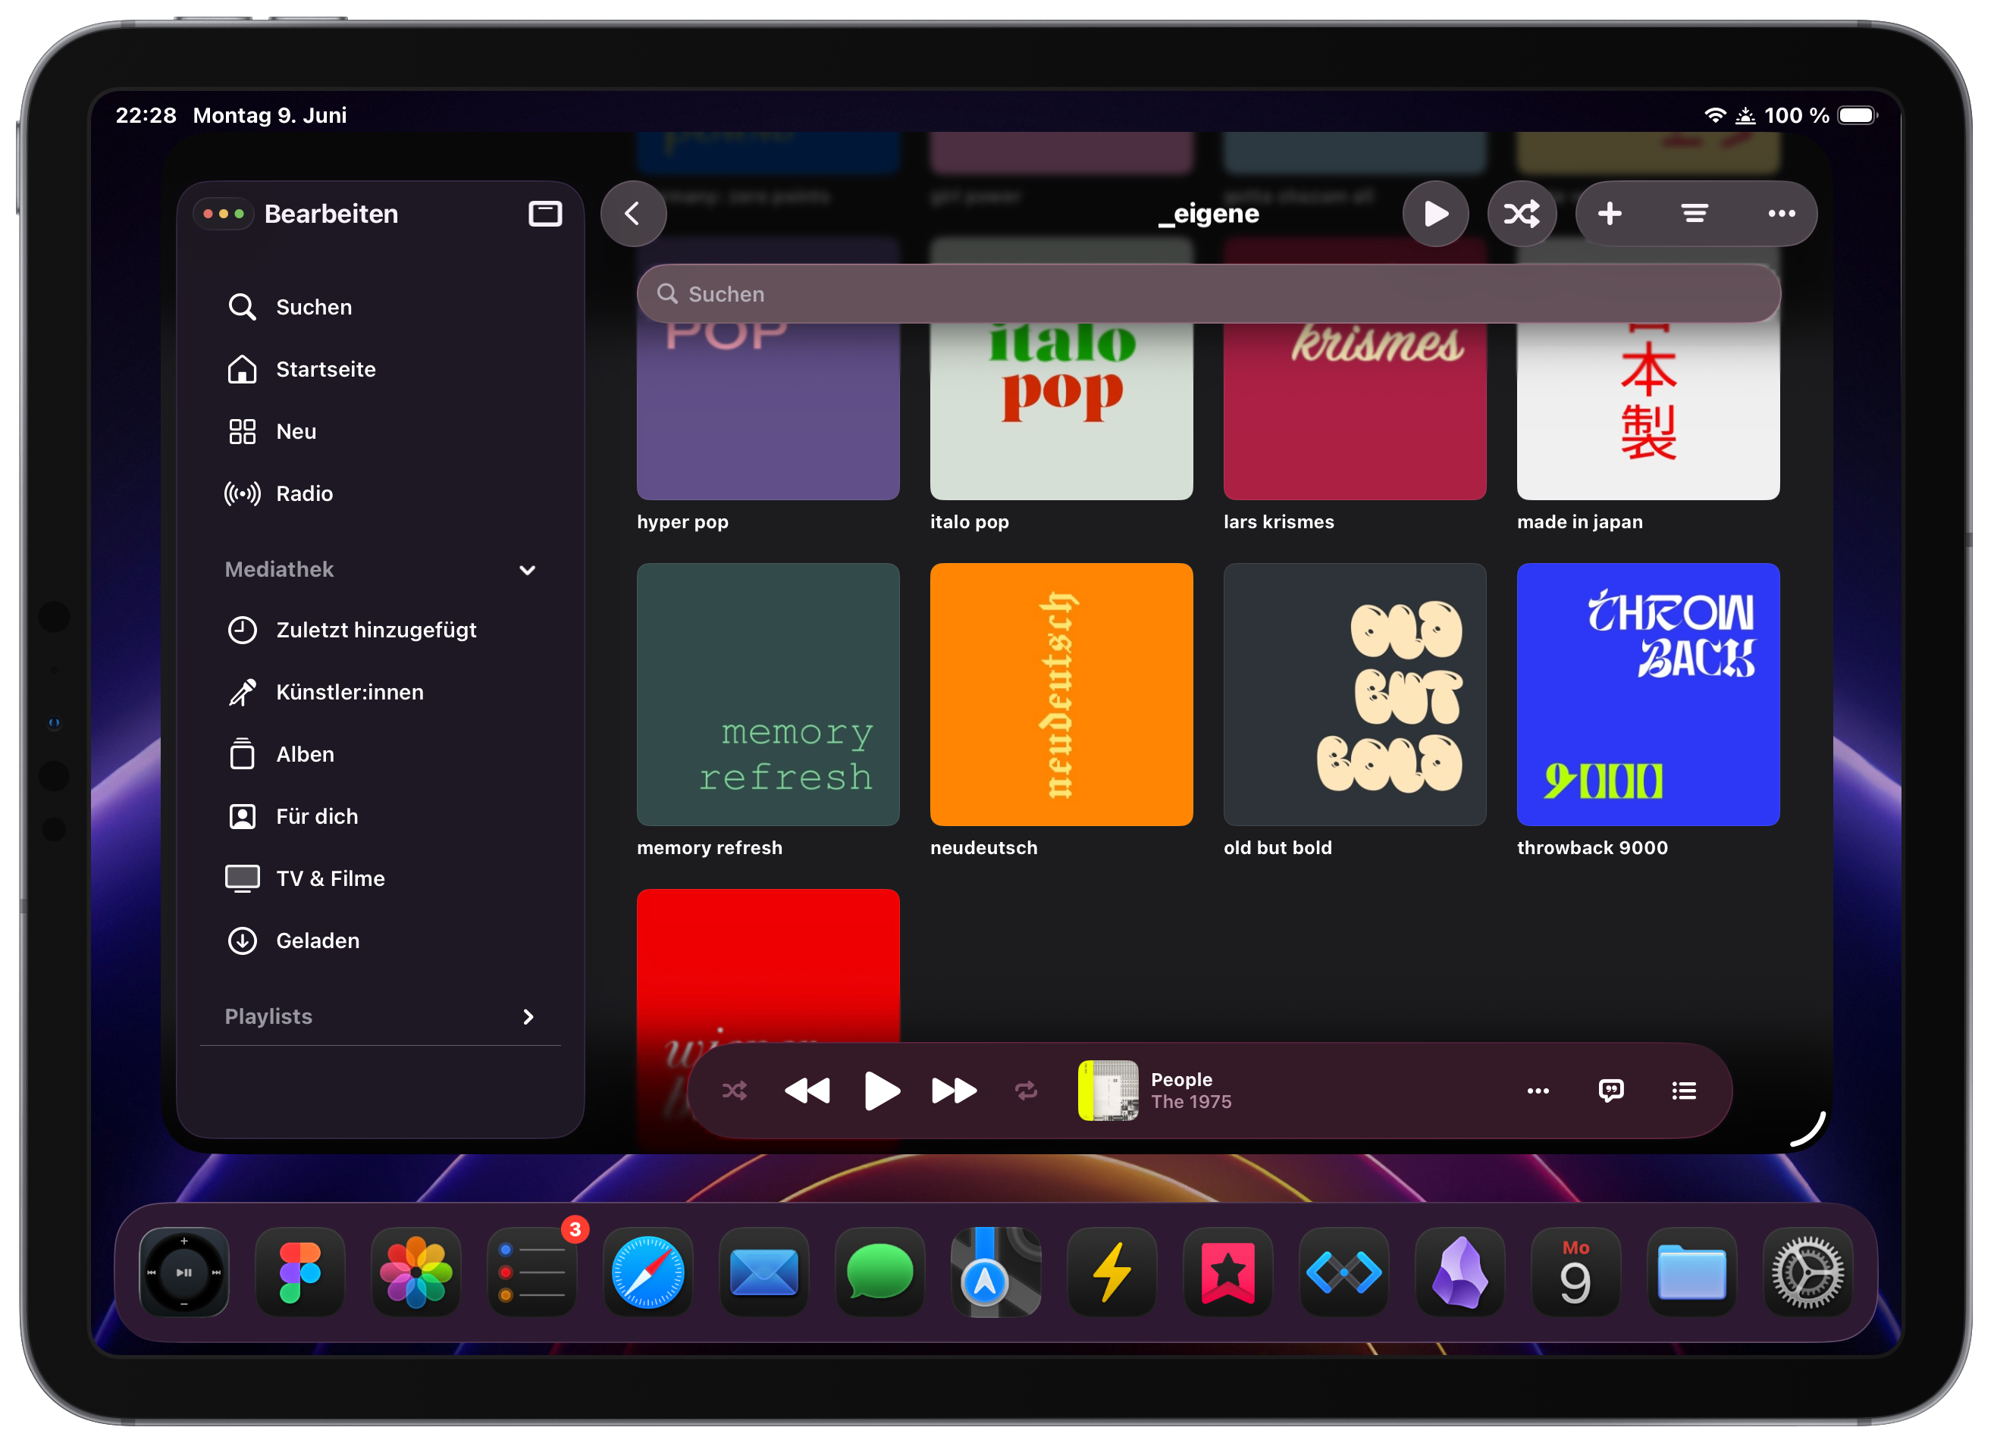This screenshot has width=1994, height=1446.
Task: Open Maps from the dock
Action: (996, 1272)
